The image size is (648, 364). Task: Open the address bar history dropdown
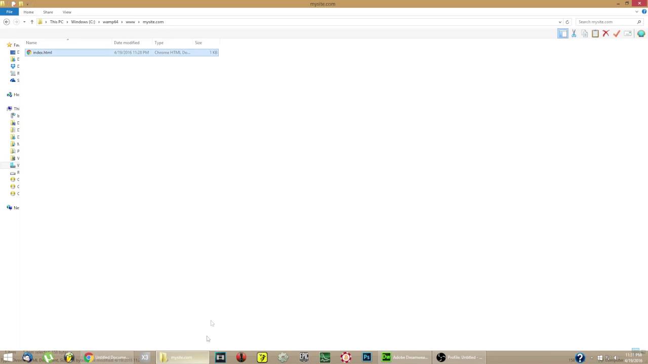pos(560,22)
